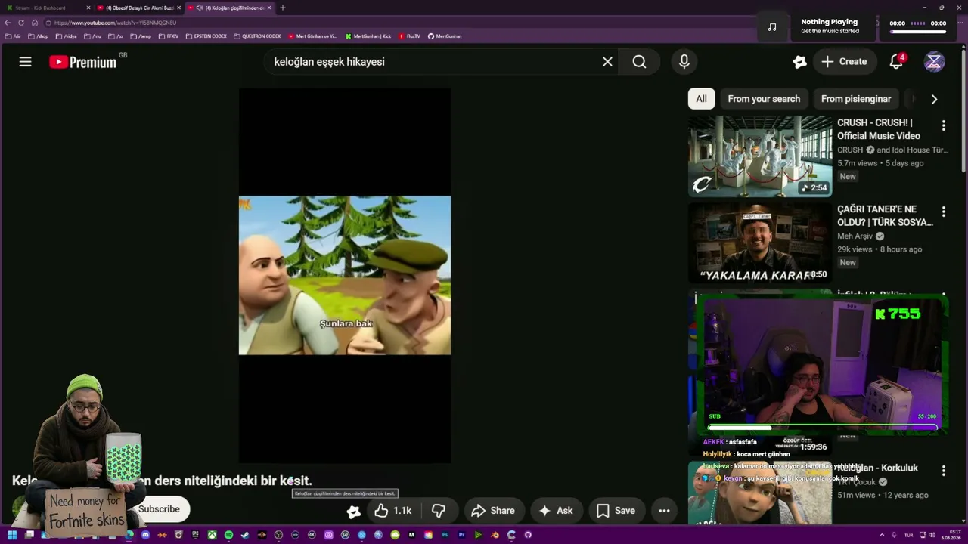Open the MertGunhan | Kick bookmark
The height and width of the screenshot is (544, 968).
[368, 36]
